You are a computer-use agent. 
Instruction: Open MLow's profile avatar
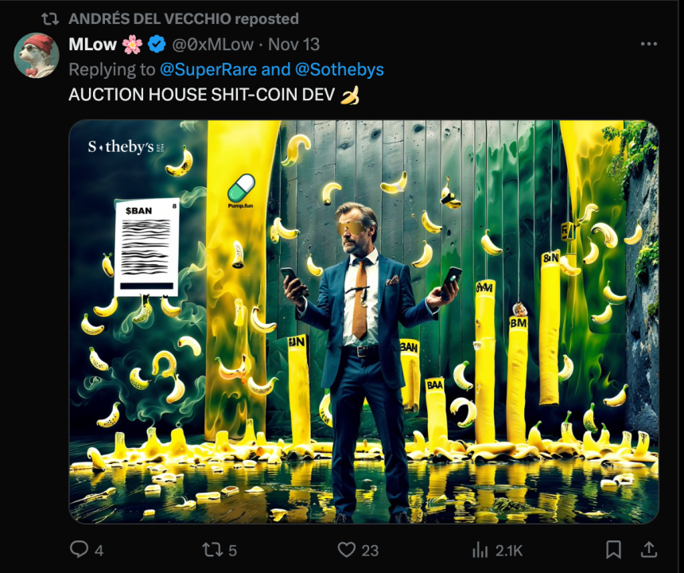(x=37, y=56)
